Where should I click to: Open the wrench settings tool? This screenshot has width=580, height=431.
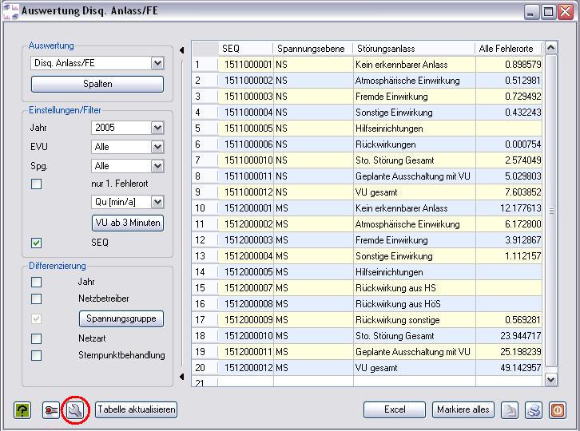tap(76, 410)
